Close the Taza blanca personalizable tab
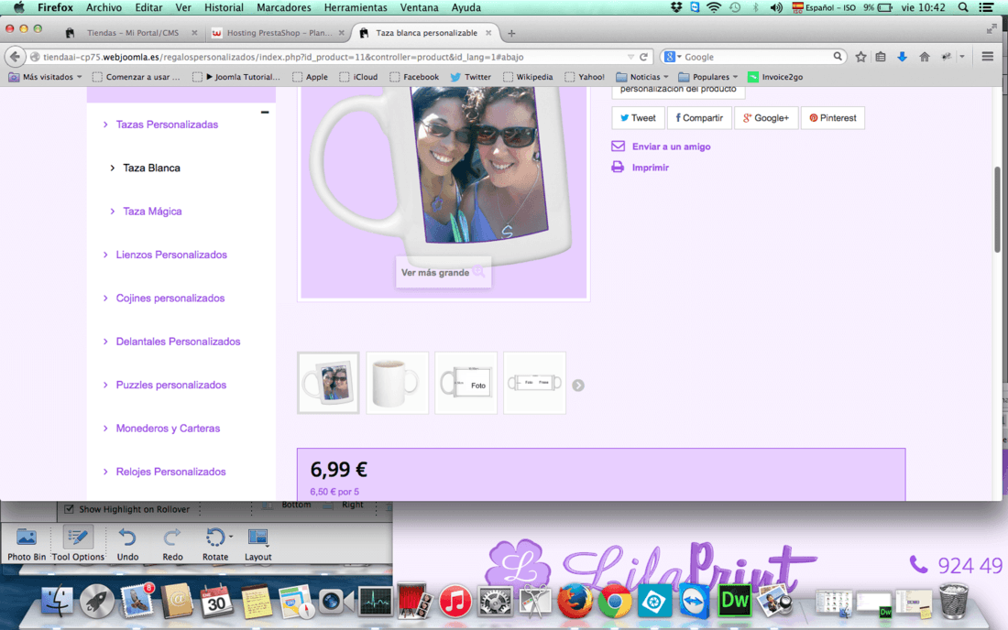This screenshot has height=630, width=1008. tap(488, 33)
